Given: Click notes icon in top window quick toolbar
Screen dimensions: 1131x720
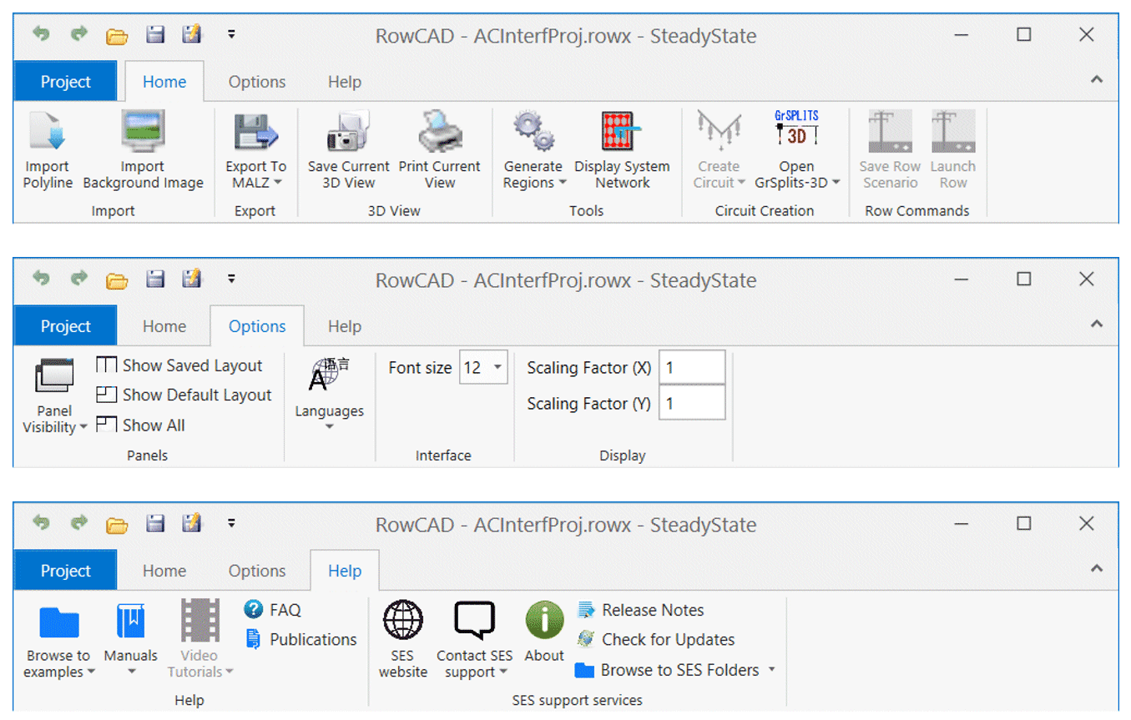Looking at the screenshot, I should click(193, 34).
